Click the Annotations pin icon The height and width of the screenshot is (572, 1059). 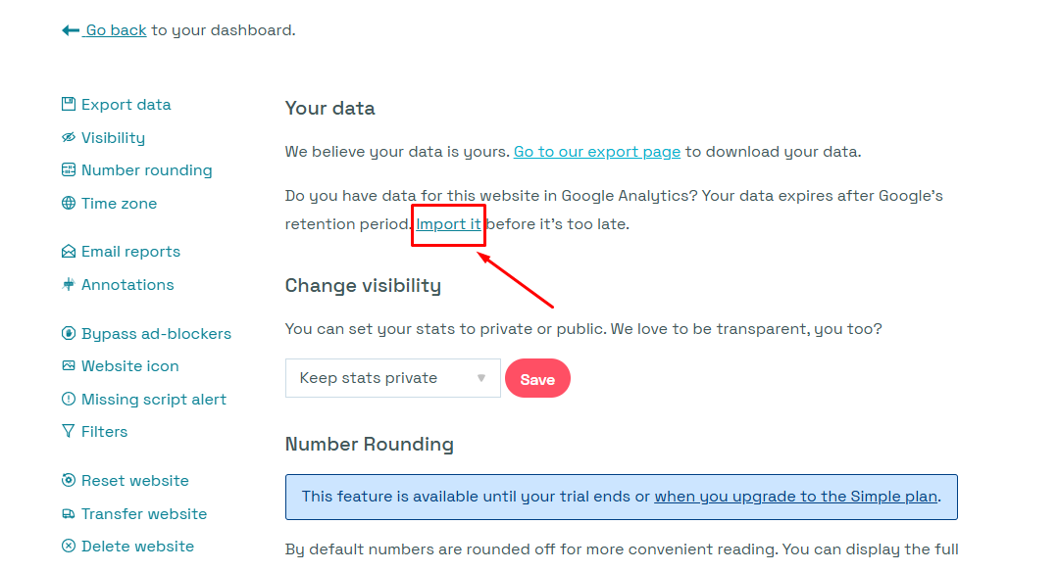pos(68,284)
